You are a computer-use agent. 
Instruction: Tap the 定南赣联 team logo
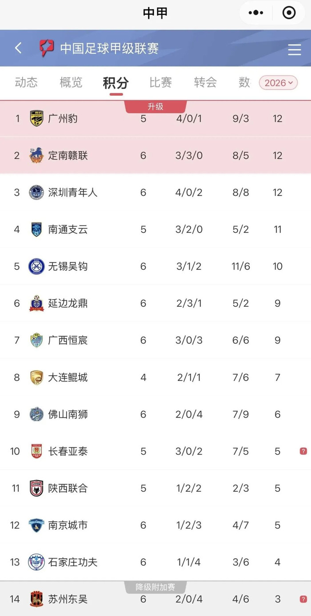pos(36,155)
